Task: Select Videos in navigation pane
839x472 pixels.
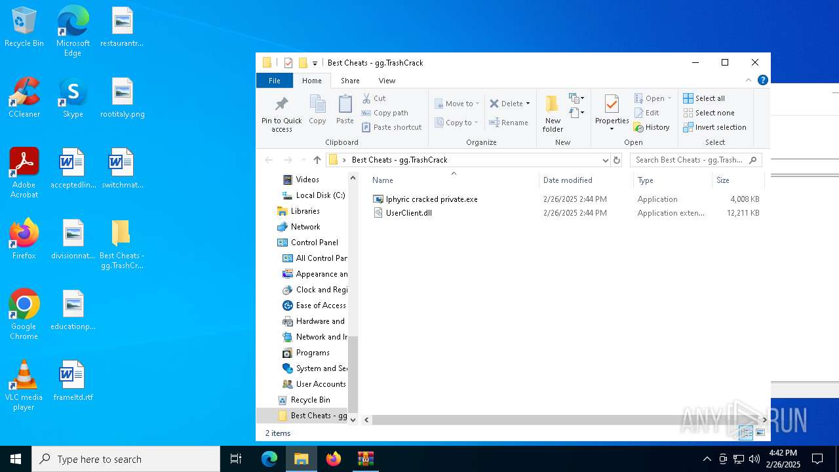Action: point(307,180)
